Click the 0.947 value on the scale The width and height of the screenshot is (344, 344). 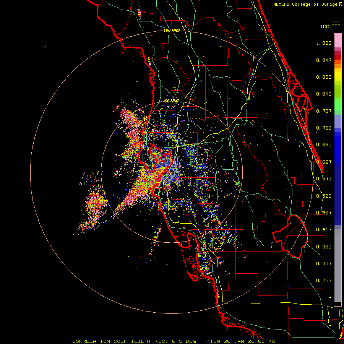click(324, 60)
